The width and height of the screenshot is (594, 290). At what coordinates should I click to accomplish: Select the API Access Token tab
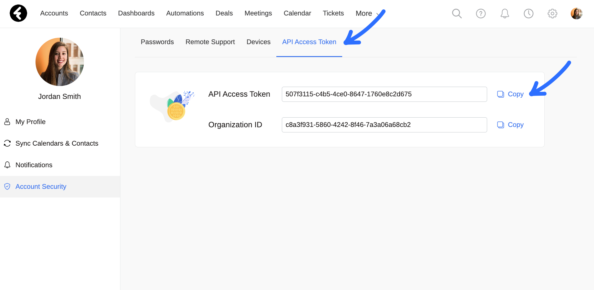click(309, 42)
